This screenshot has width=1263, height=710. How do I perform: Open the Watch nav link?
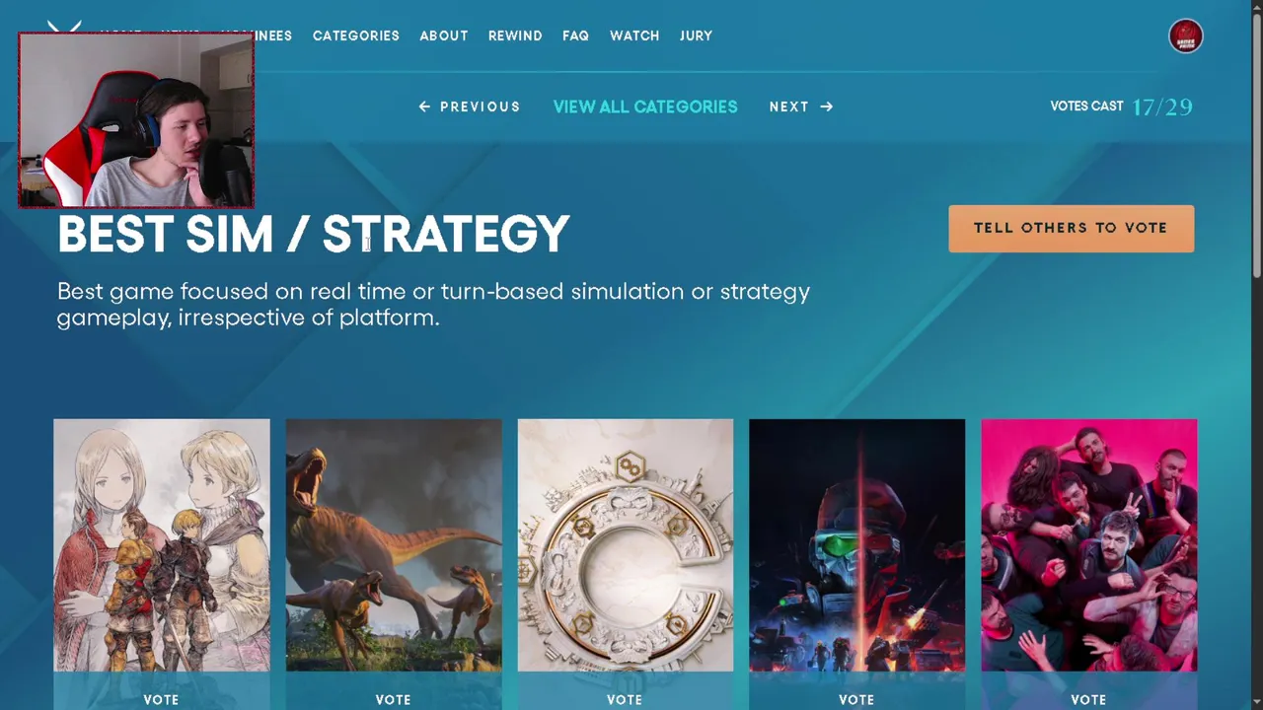[634, 35]
